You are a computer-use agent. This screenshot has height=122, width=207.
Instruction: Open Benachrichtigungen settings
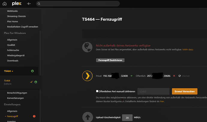[17, 93]
